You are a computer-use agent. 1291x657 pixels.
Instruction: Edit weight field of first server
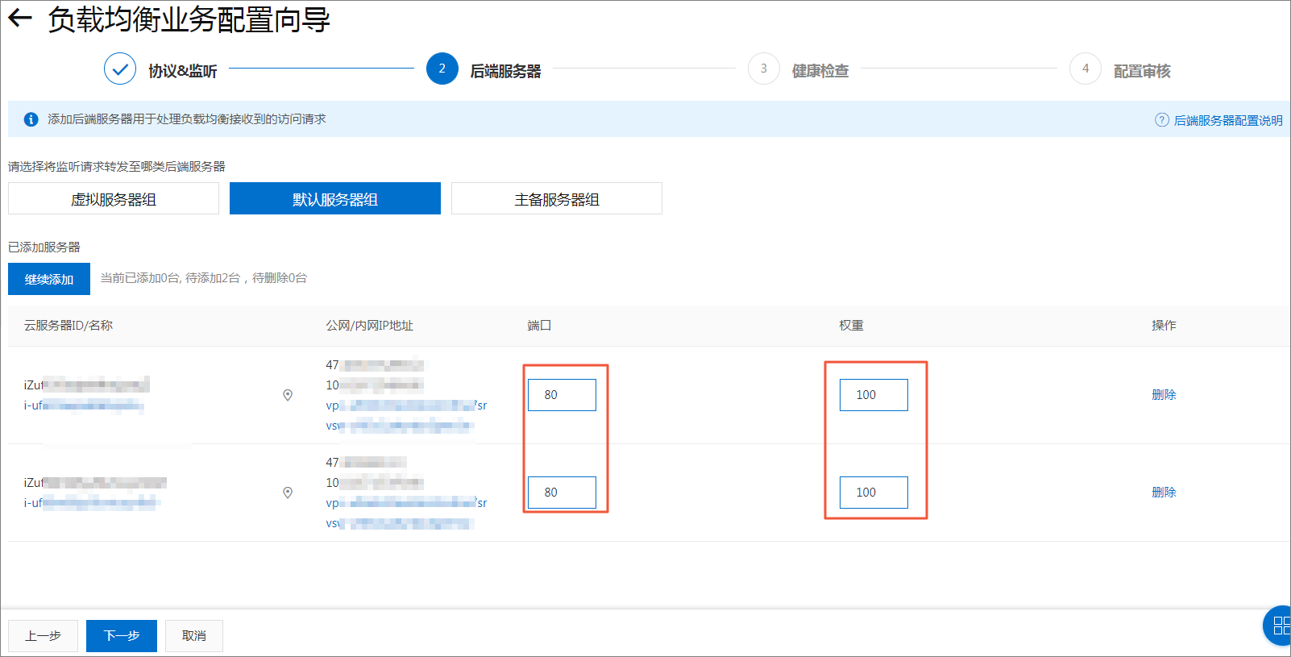coord(874,395)
